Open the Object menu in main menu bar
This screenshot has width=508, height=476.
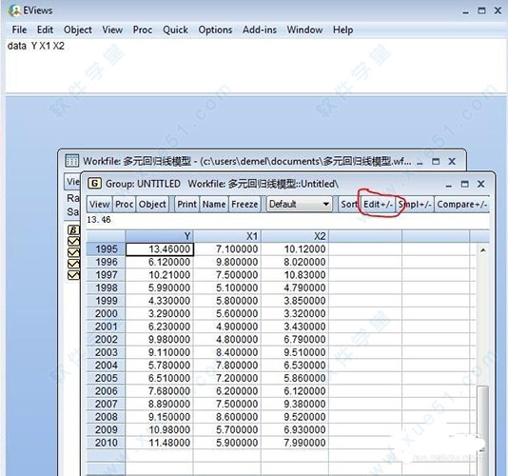pos(78,30)
